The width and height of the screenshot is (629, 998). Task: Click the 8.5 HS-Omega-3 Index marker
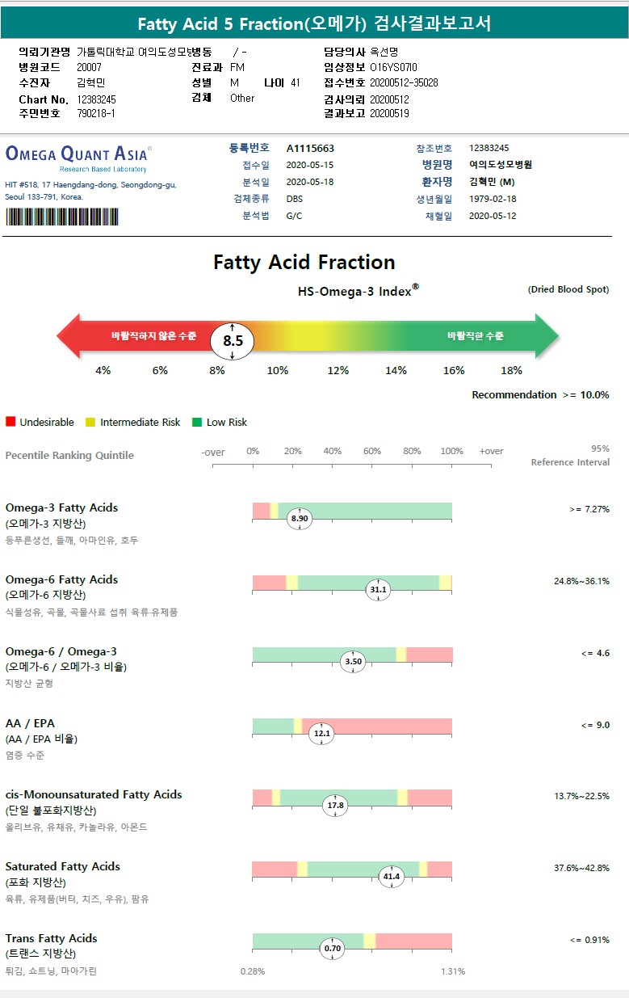(233, 341)
